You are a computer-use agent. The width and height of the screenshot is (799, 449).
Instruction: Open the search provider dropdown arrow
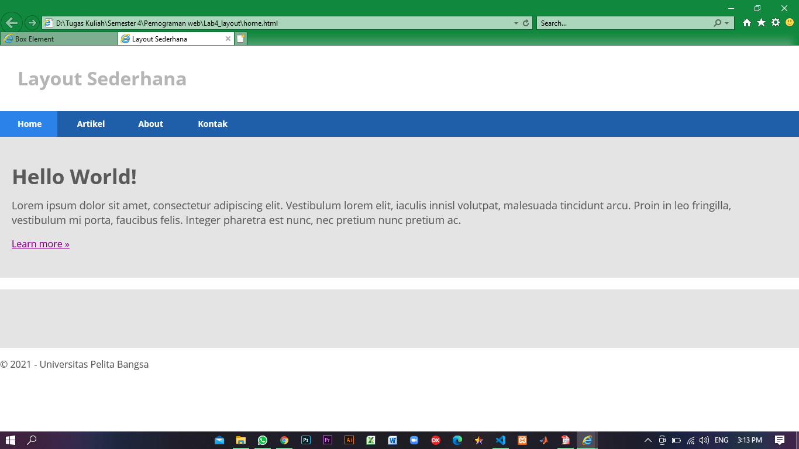point(725,23)
